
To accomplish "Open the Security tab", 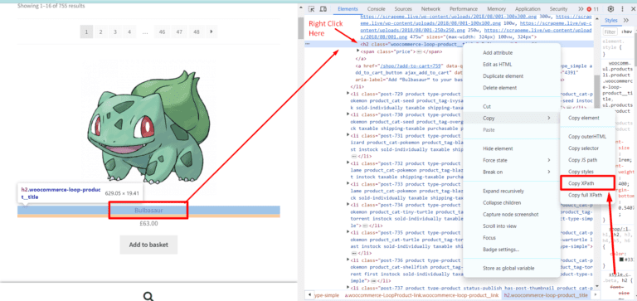I will 558,9.
